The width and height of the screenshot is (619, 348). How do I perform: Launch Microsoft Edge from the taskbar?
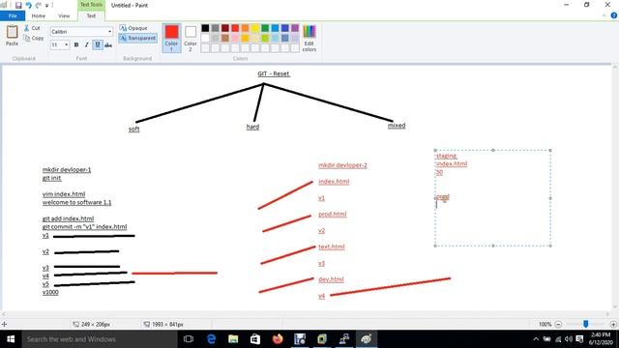pos(211,339)
